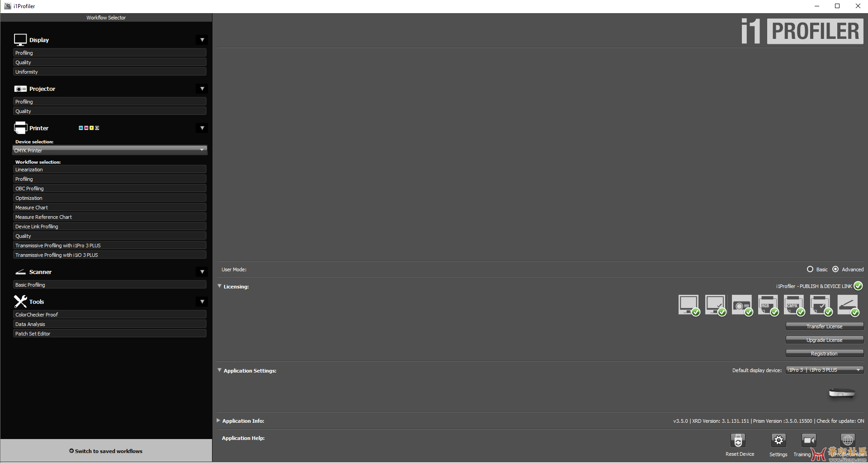Select Device Link Profiling workflow
868x463 pixels.
pos(110,227)
